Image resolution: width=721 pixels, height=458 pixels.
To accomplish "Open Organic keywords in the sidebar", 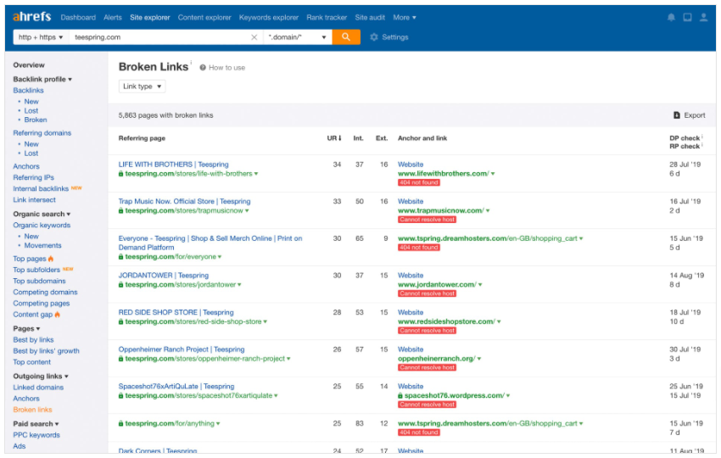I will click(x=42, y=225).
